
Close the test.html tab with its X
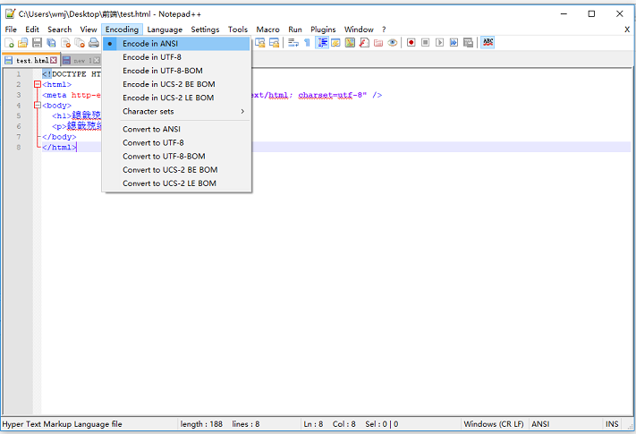(54, 61)
